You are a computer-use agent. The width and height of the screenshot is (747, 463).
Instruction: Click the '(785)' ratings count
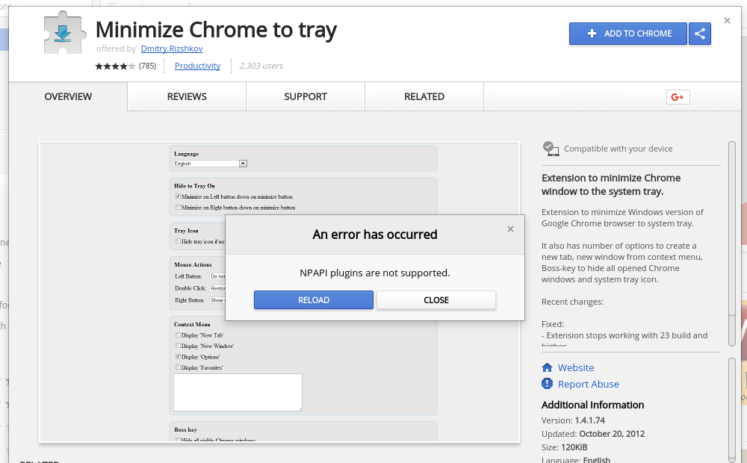[x=147, y=66]
